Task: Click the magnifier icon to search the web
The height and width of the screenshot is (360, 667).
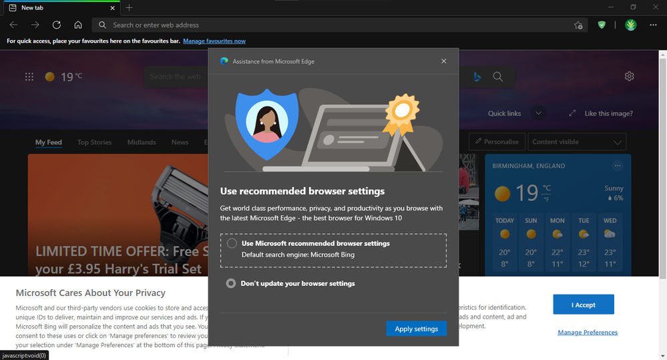Action: point(497,77)
